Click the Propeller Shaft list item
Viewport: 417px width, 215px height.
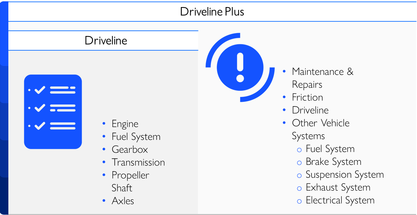[x=130, y=182]
